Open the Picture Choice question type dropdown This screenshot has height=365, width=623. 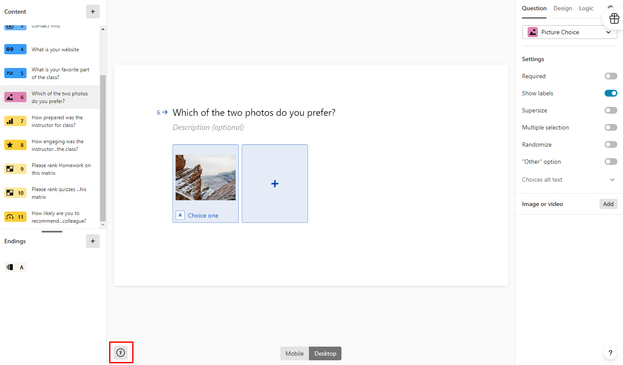(x=570, y=32)
